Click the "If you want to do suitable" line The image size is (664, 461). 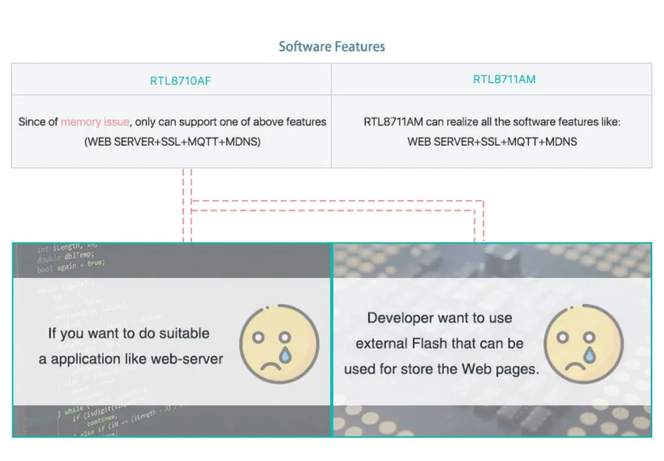tap(129, 333)
